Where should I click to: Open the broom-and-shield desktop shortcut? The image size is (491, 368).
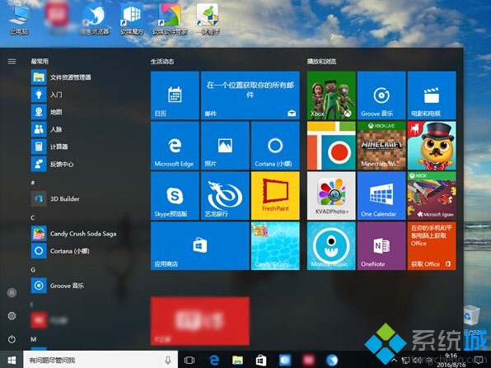pyautogui.click(x=208, y=20)
